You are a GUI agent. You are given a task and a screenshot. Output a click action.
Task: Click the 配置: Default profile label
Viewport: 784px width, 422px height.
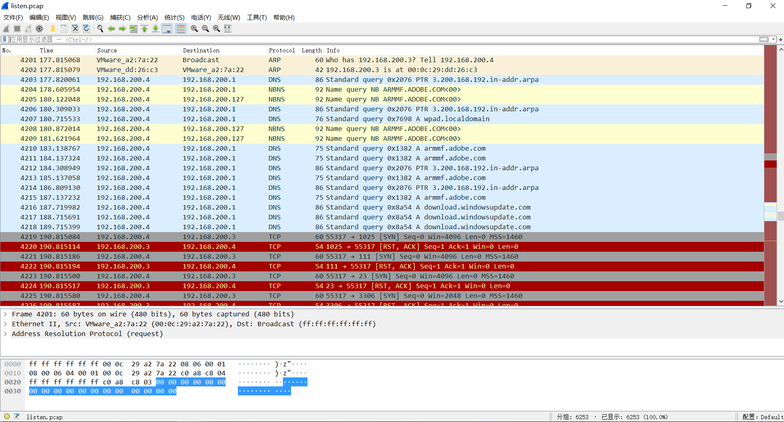coord(763,417)
